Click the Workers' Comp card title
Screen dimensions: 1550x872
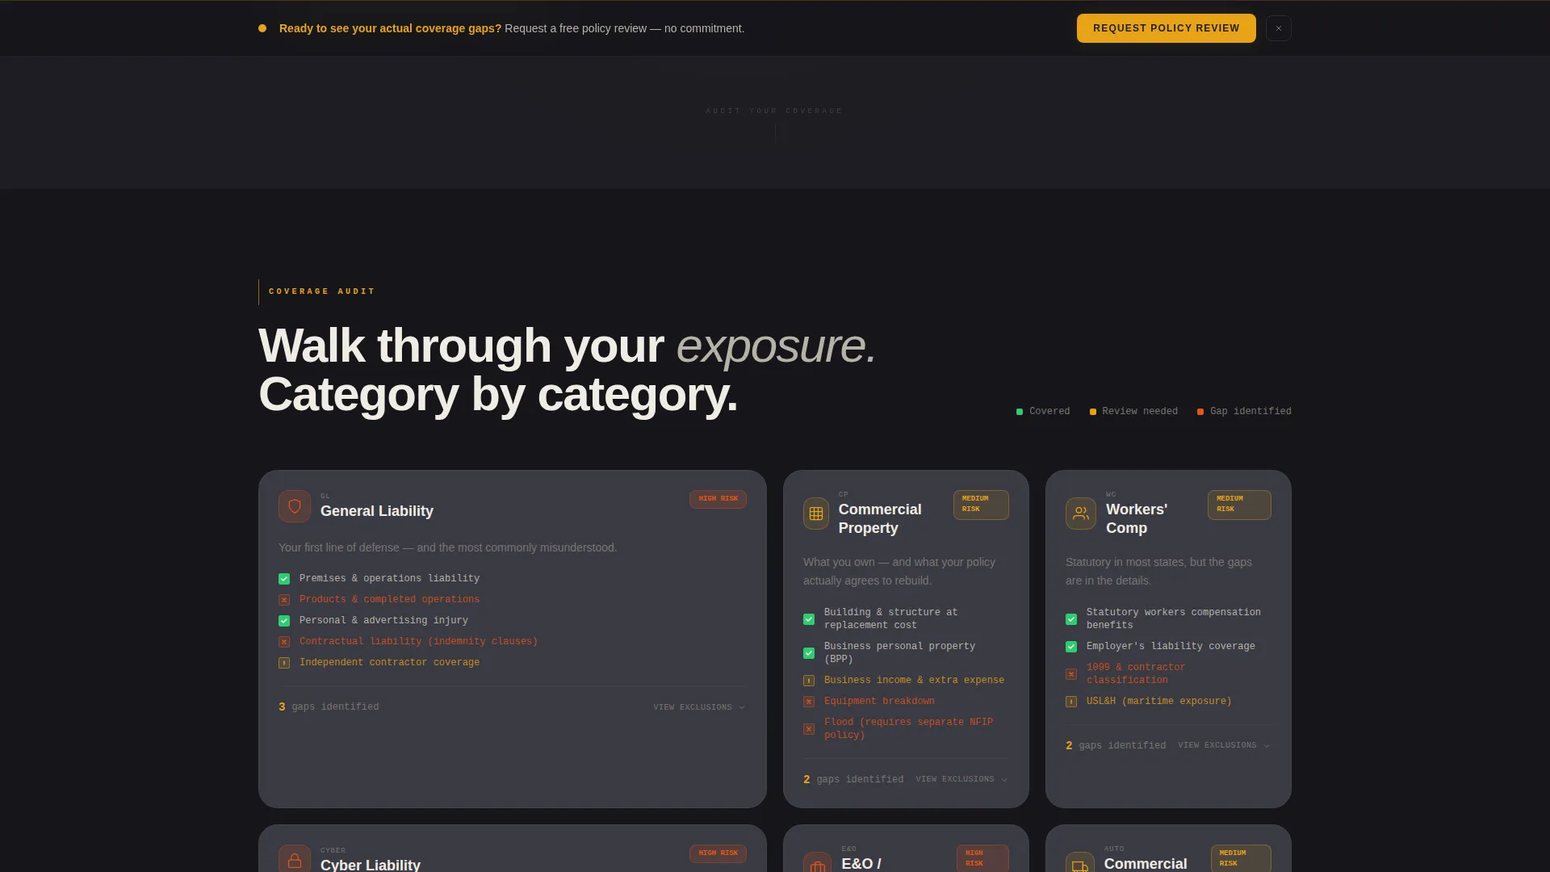(x=1137, y=518)
